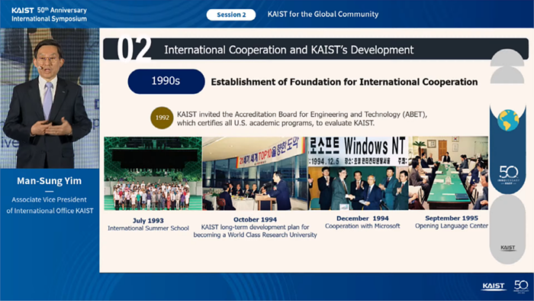Image resolution: width=534 pixels, height=301 pixels.
Task: Open the October 1994 banquet speech photo
Action: (x=255, y=173)
